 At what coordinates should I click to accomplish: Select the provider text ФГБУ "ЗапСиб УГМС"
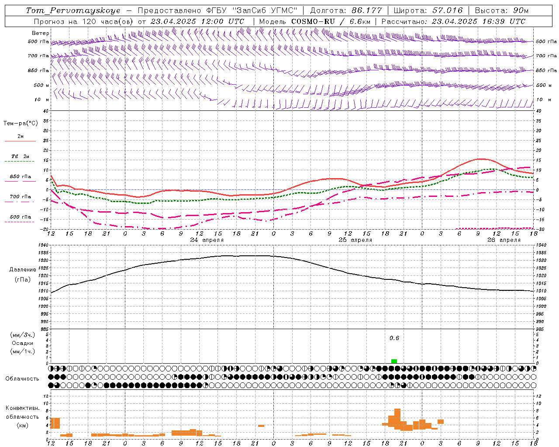pos(251,10)
